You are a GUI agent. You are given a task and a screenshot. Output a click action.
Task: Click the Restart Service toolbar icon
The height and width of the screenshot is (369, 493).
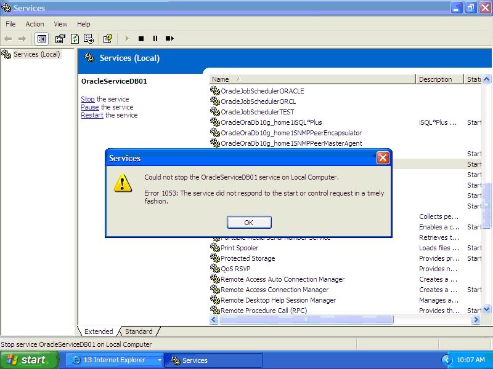(169, 39)
